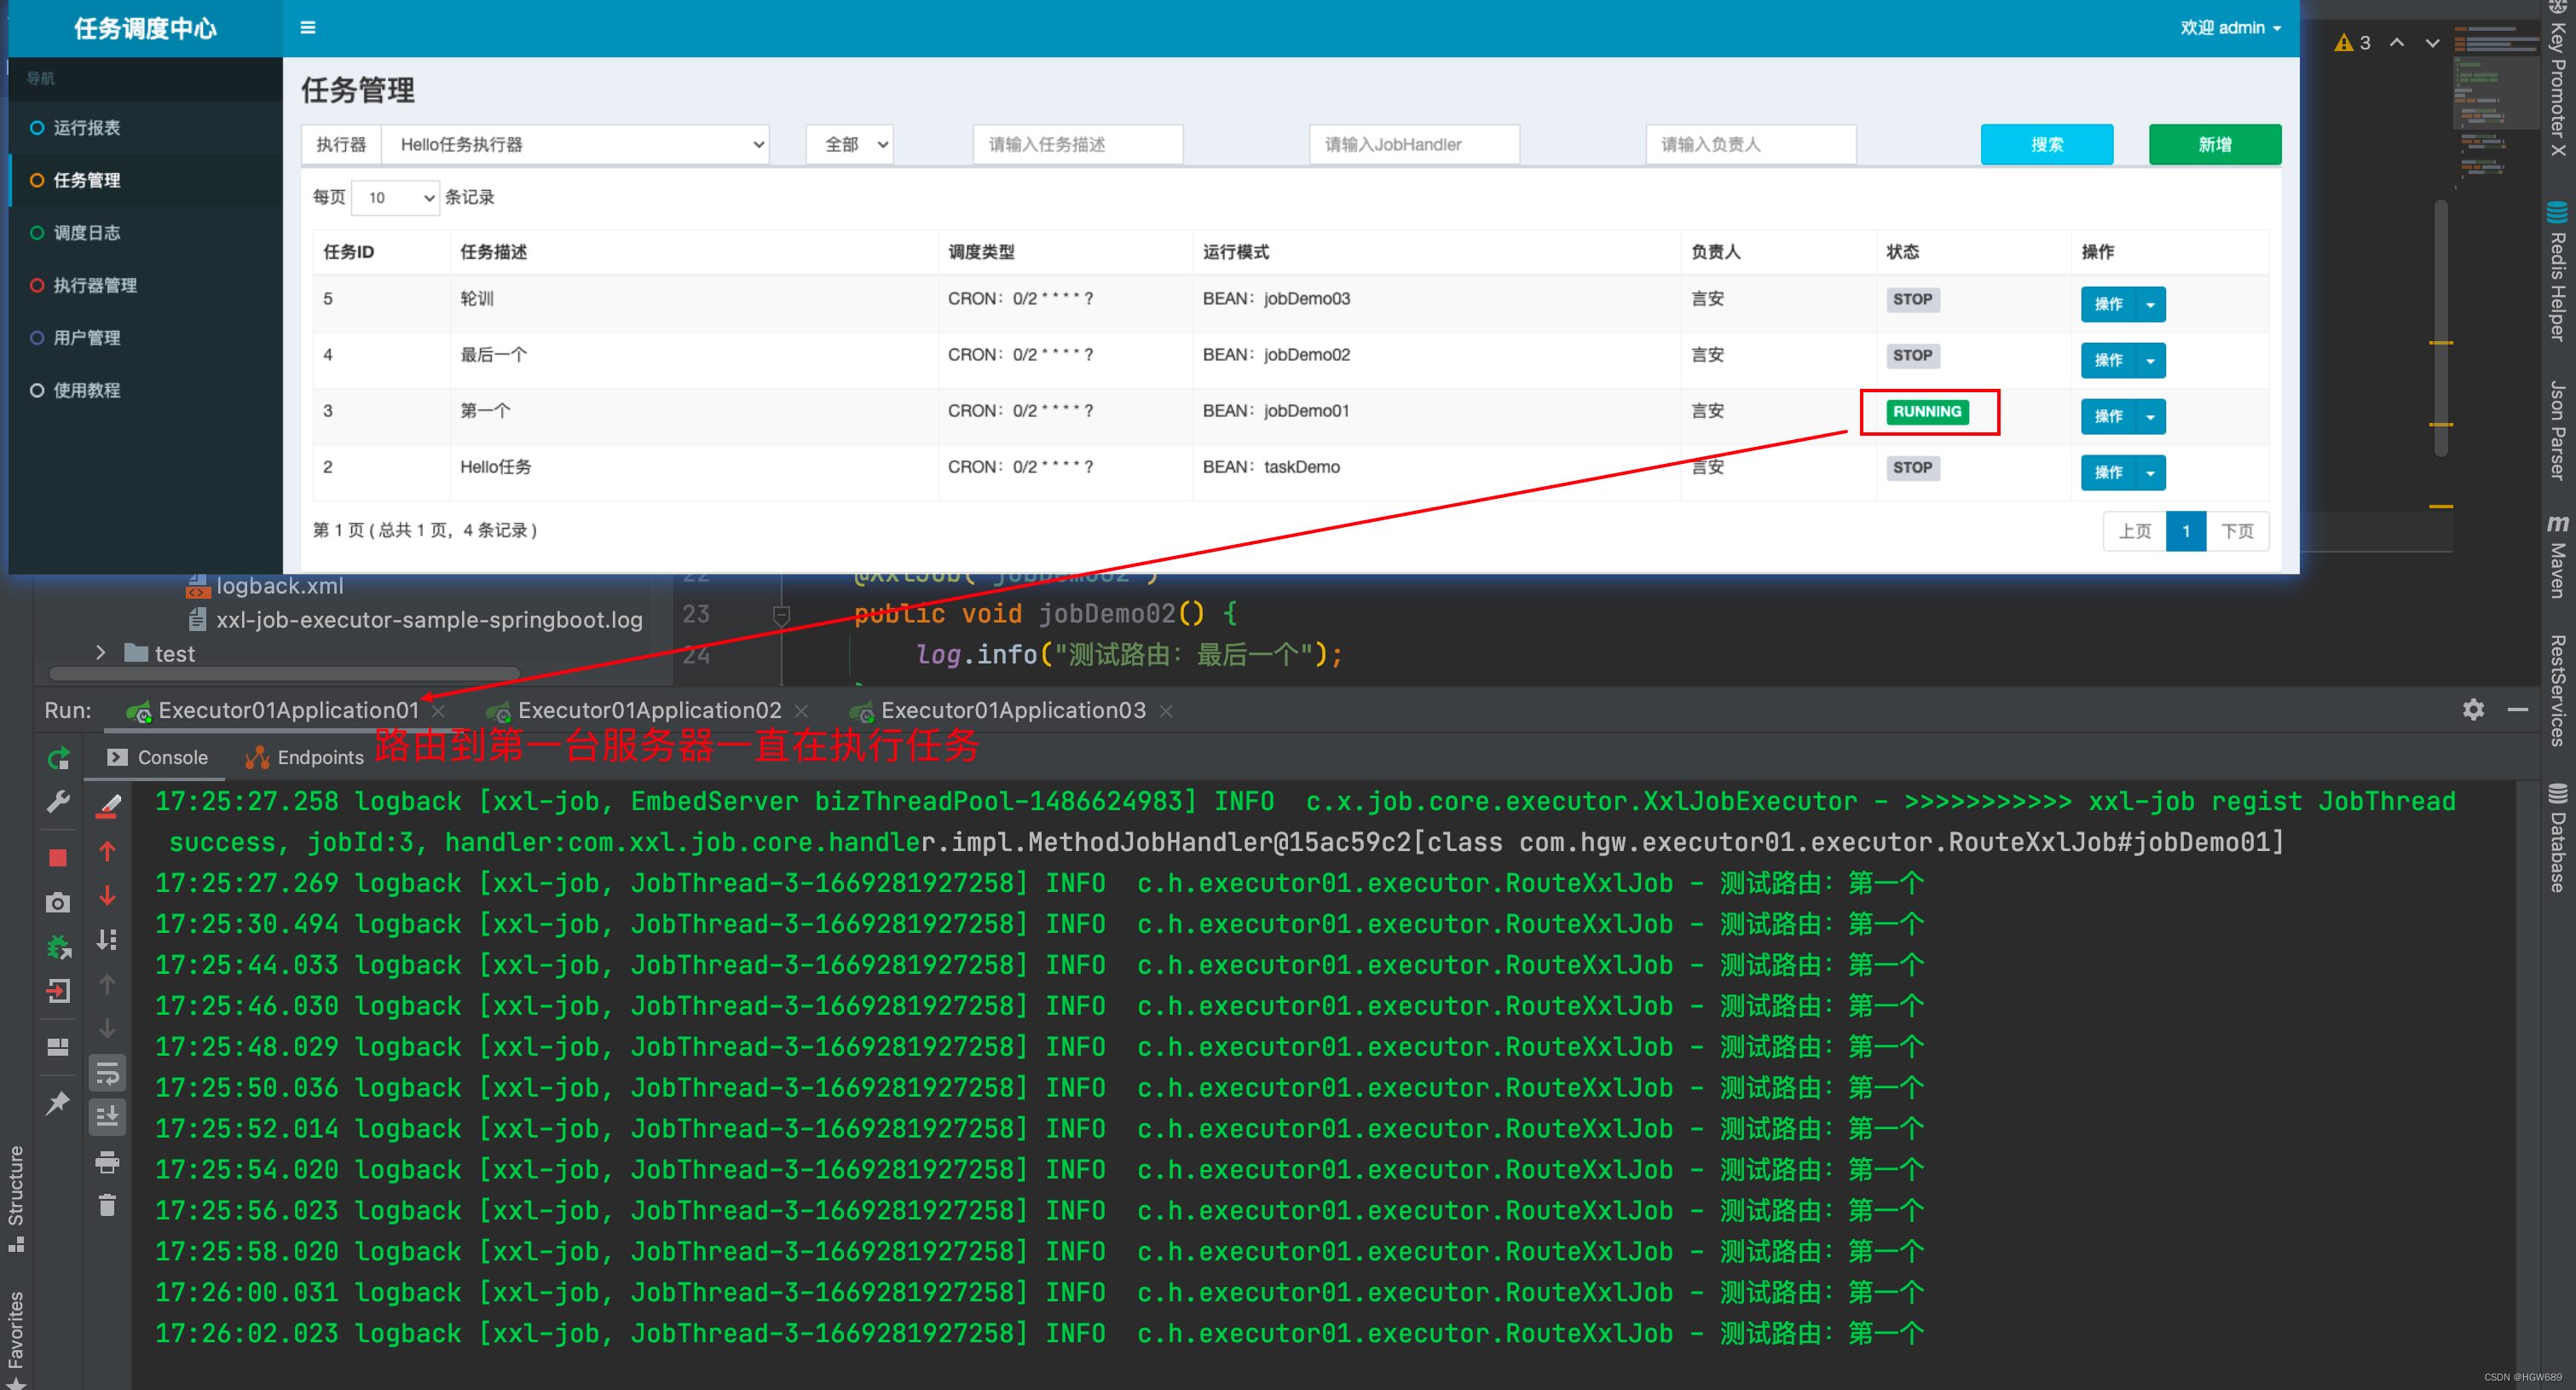
Task: Hide the Run panel with minus icon
Action: [2518, 709]
